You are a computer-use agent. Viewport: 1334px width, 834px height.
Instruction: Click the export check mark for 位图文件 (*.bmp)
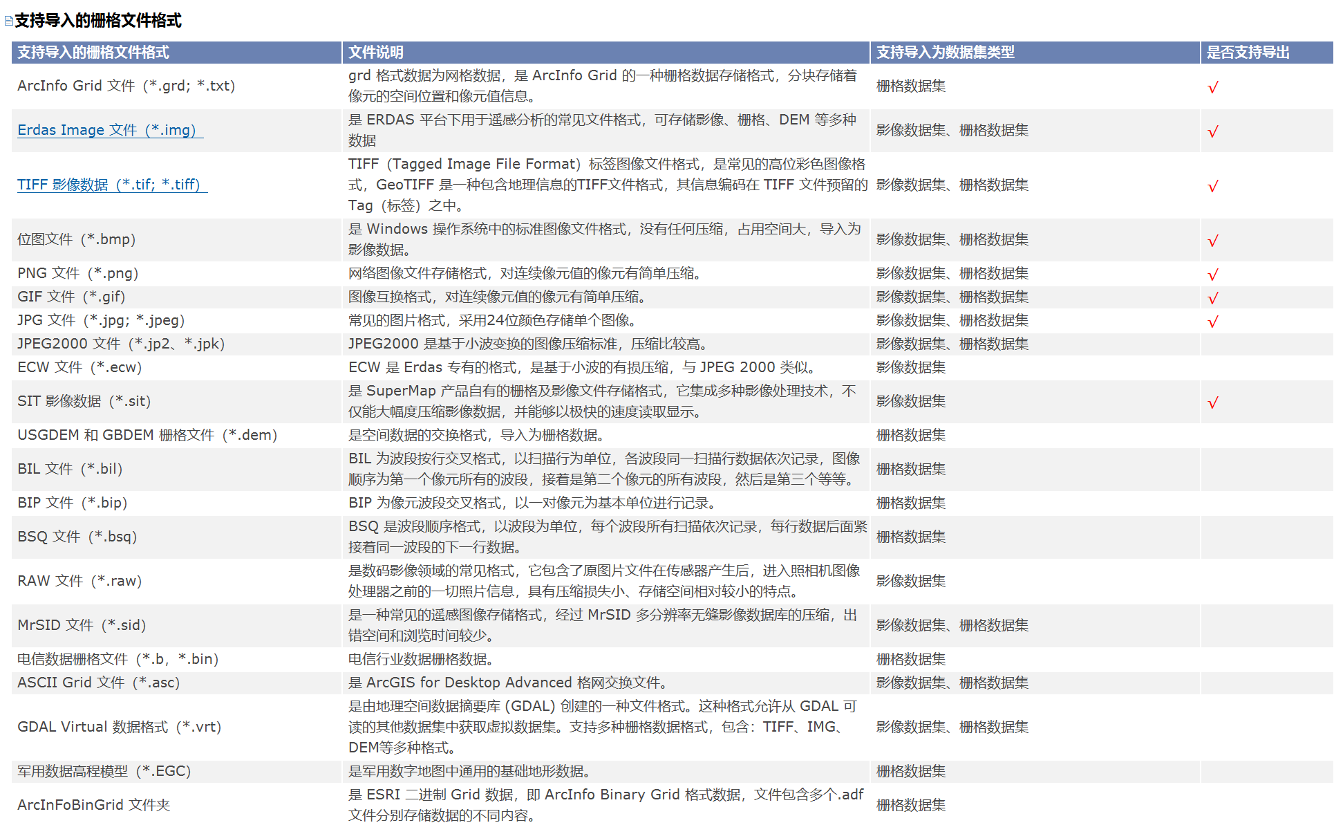[x=1212, y=241]
